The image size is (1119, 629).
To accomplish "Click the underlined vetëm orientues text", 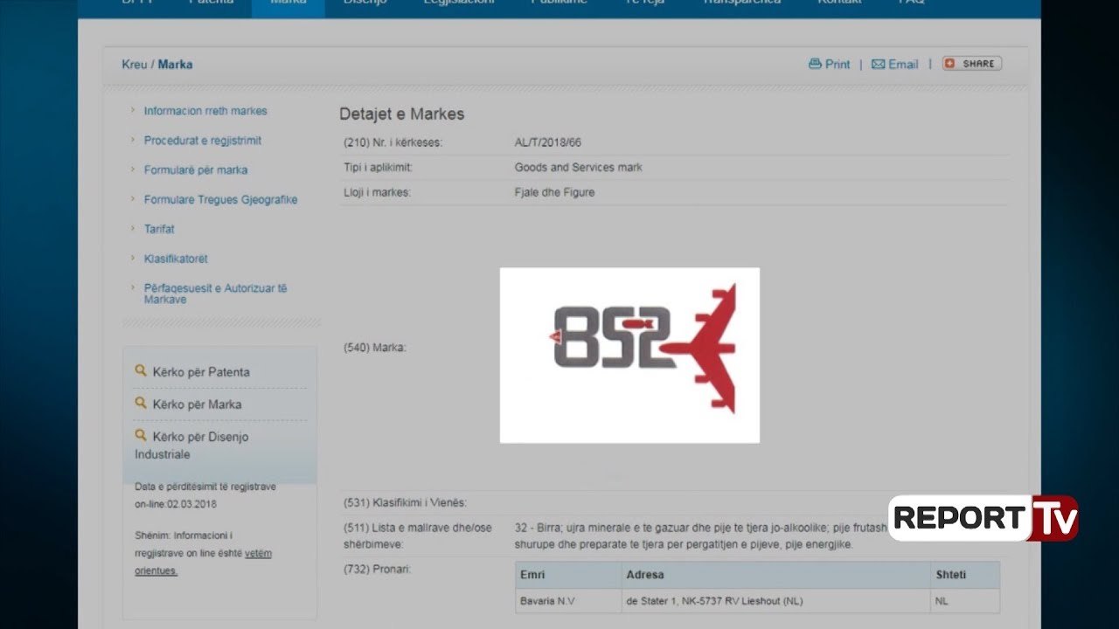I will click(x=203, y=562).
